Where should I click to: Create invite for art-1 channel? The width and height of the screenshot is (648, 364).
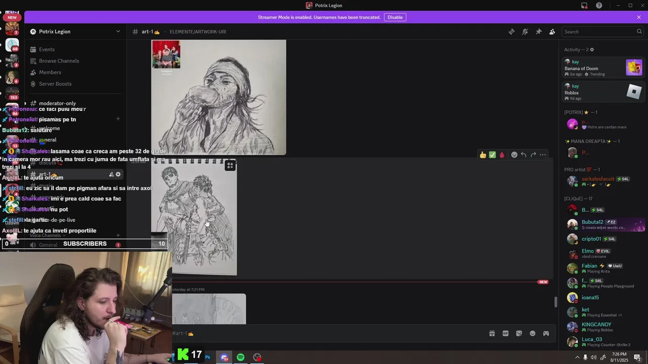click(111, 174)
